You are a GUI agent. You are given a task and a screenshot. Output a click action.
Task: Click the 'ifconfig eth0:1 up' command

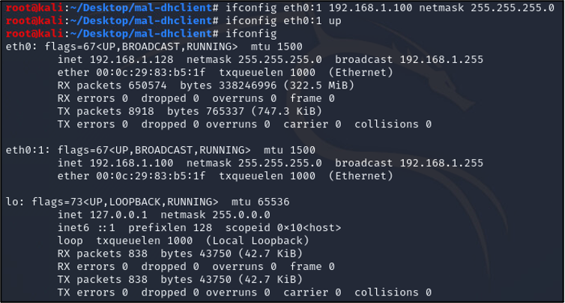click(283, 21)
